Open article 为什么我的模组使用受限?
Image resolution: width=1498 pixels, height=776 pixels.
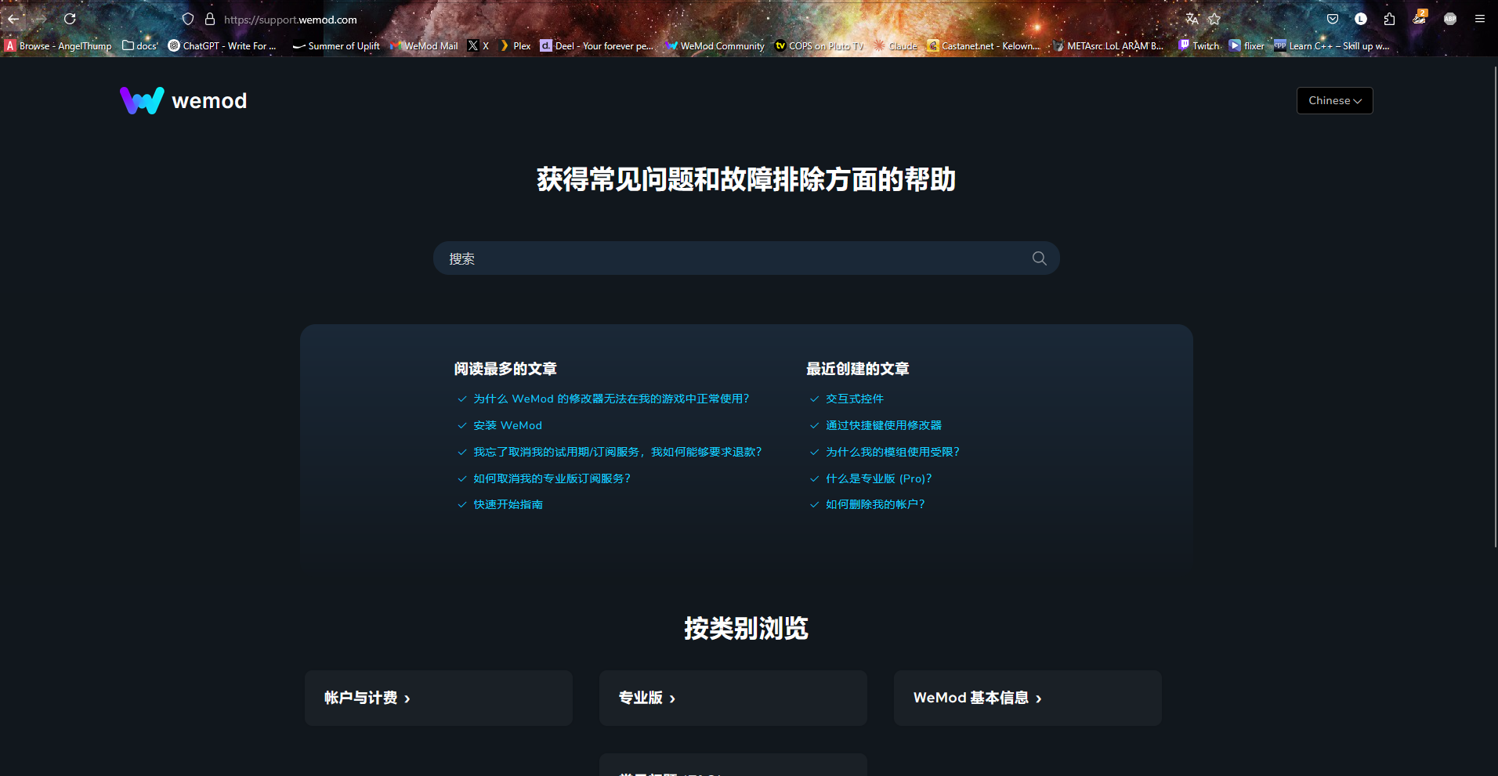(x=892, y=452)
